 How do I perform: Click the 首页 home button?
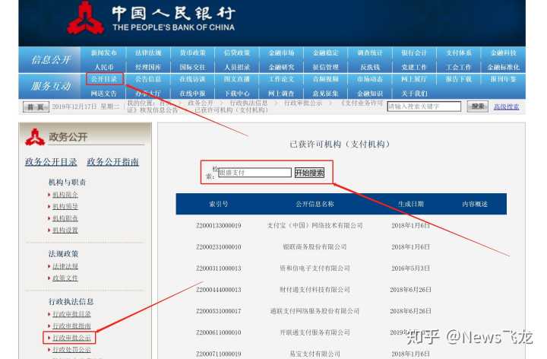point(35,106)
